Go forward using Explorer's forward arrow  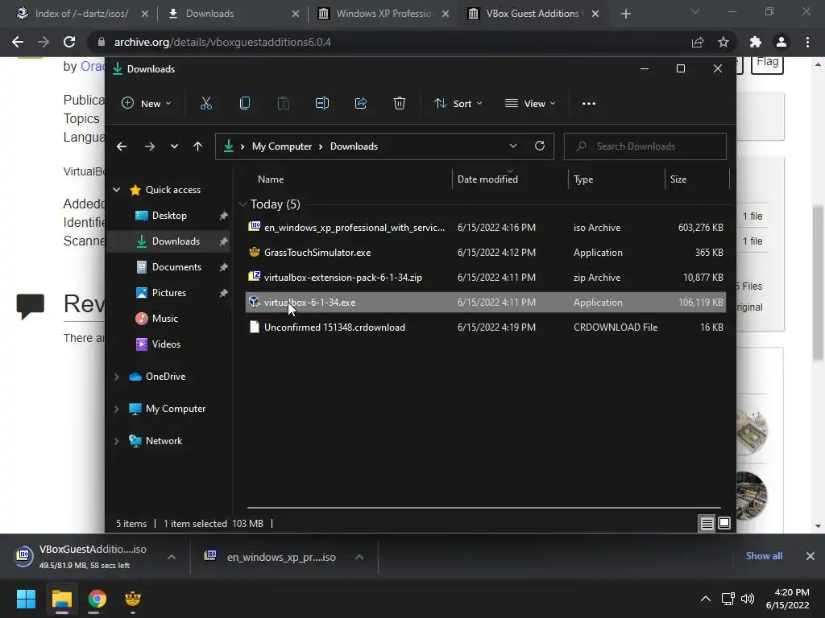click(x=149, y=146)
